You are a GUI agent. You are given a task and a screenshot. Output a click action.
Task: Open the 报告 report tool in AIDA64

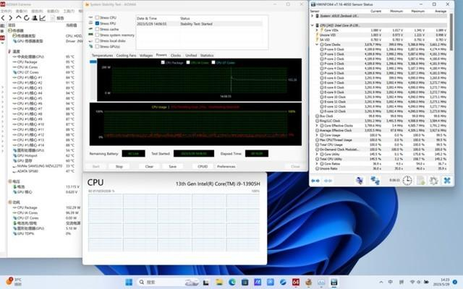pos(57,18)
